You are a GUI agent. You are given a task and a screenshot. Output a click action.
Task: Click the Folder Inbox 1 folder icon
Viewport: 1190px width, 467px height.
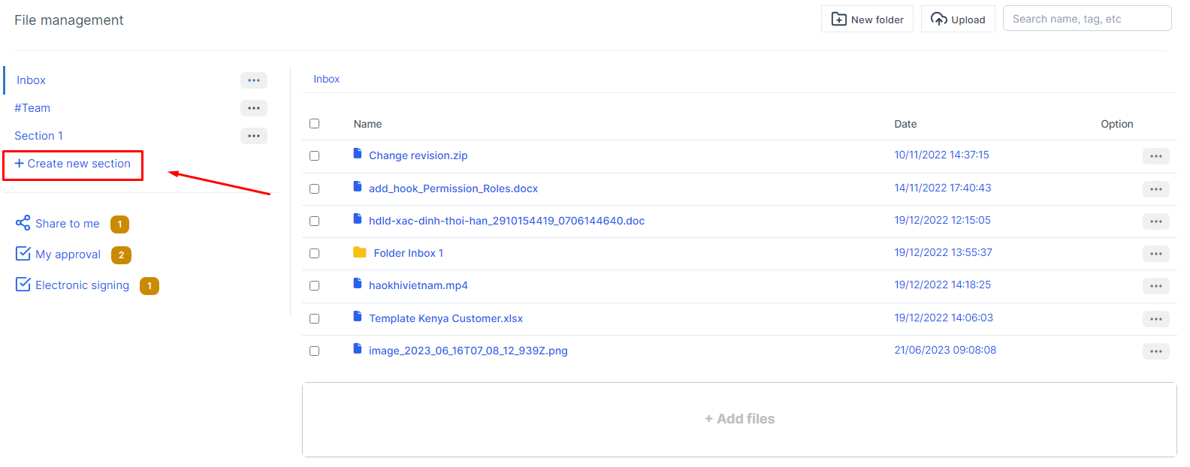(x=359, y=252)
